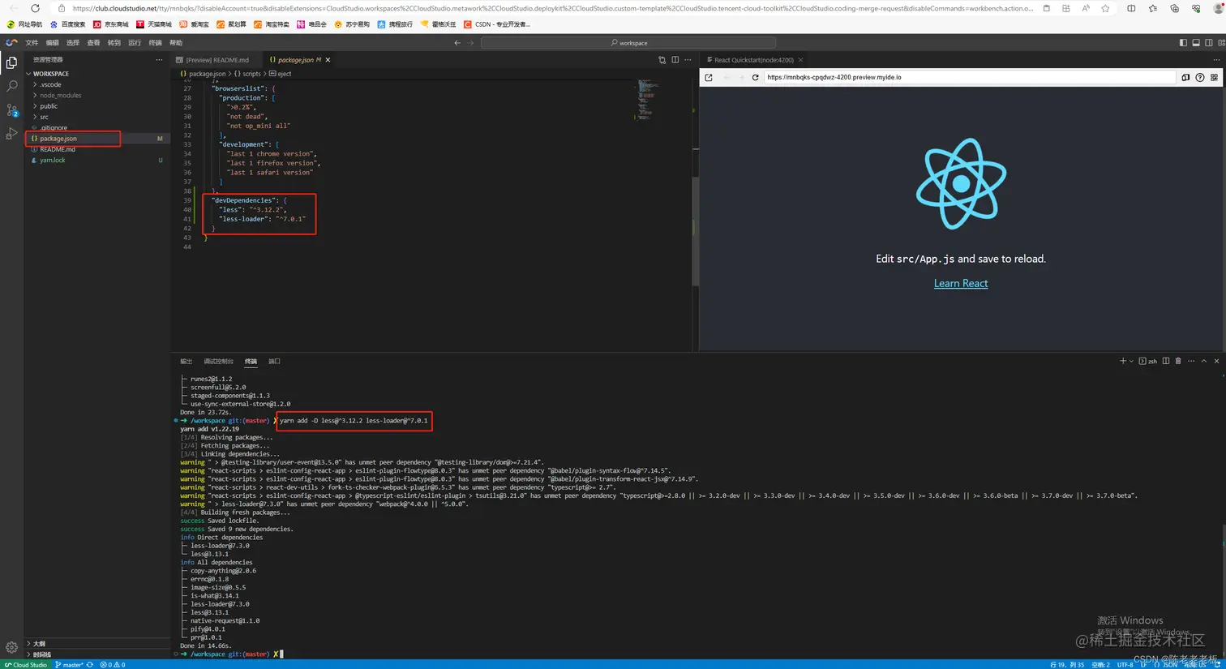
Task: Toggle the primary side bar layout icon
Action: [x=1183, y=42]
